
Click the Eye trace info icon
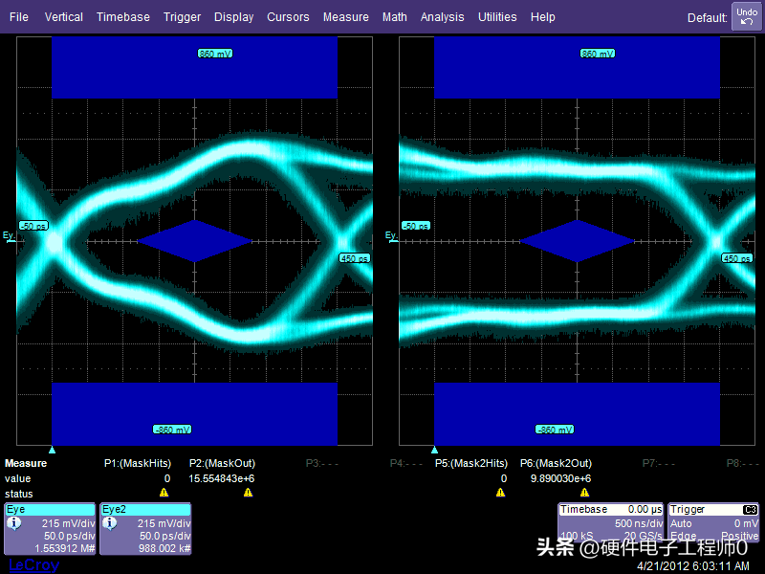coord(14,523)
